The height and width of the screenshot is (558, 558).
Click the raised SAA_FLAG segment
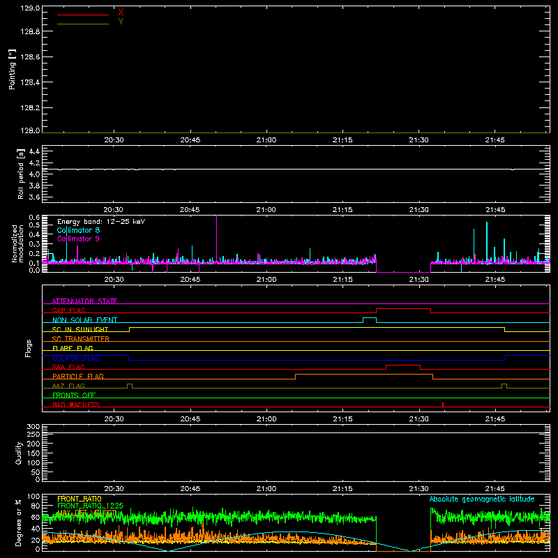(x=403, y=365)
